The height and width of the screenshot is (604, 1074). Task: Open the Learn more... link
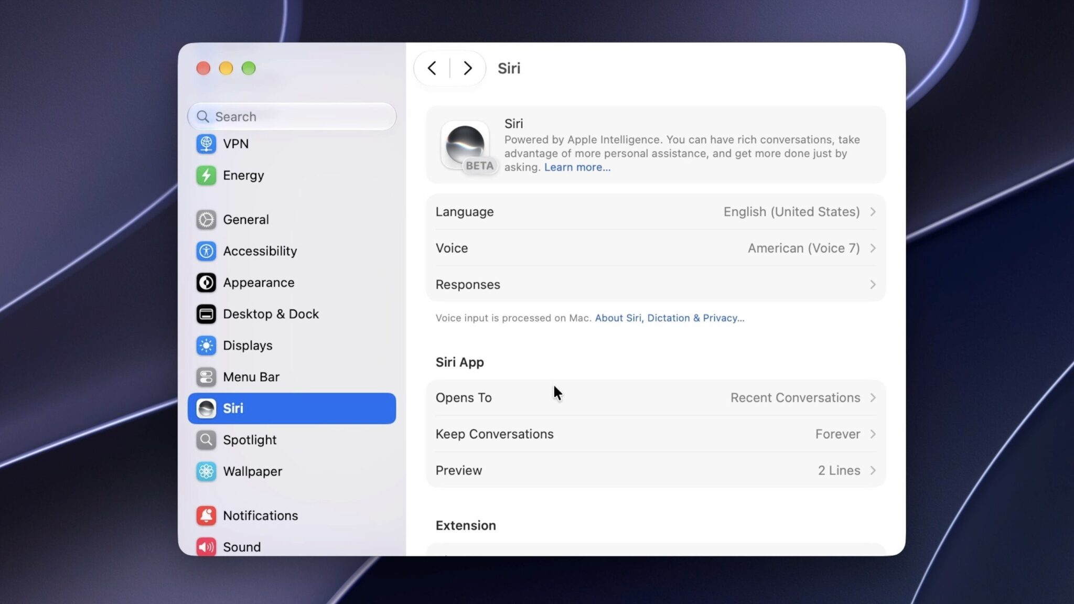click(x=577, y=167)
